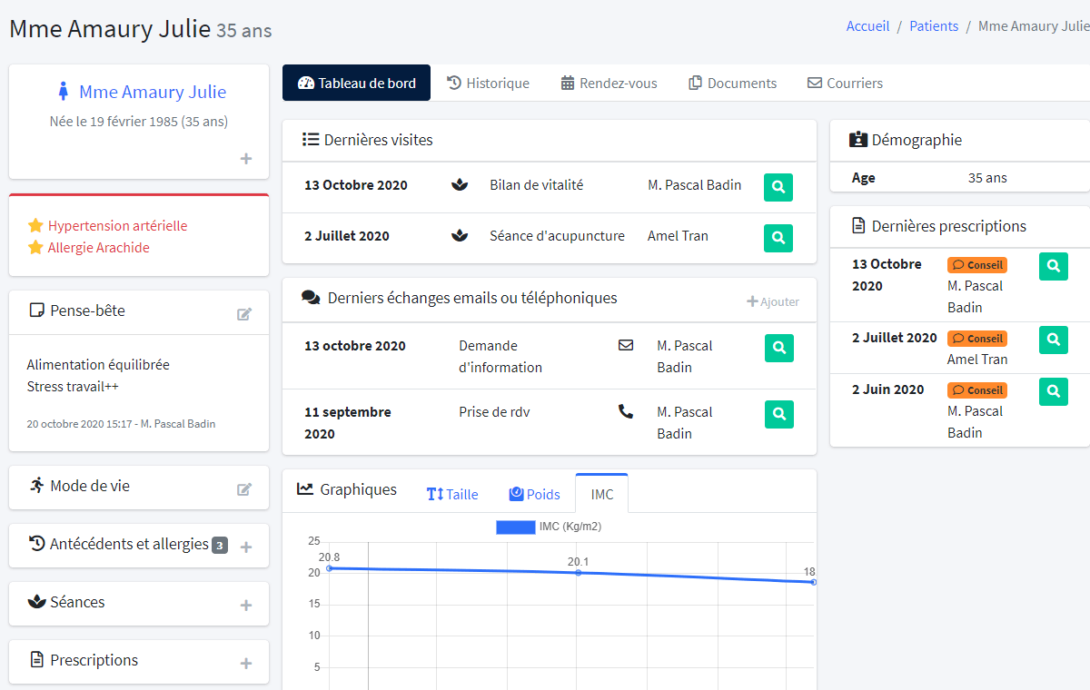Add a new email or phone exchange
Screen dimensions: 1090x690
click(773, 301)
